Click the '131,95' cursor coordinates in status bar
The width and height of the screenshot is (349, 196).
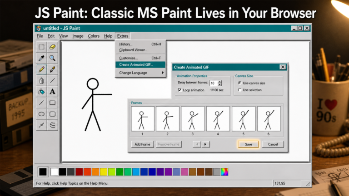[280, 183]
